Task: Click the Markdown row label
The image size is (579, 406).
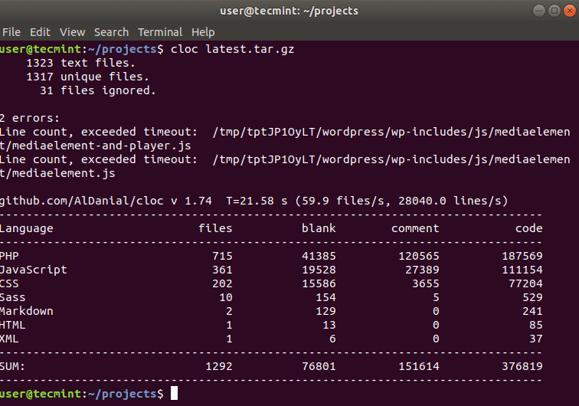Action: pyautogui.click(x=27, y=311)
